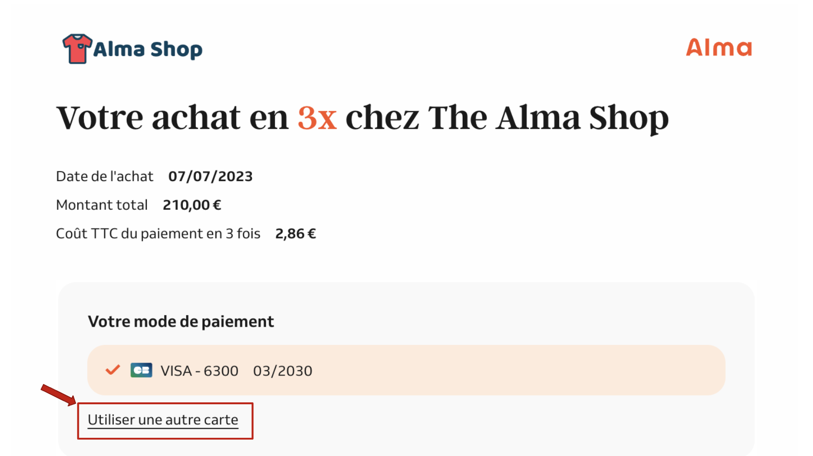Click the orange "3x" in the heading
This screenshot has width=813, height=456.
(x=317, y=118)
